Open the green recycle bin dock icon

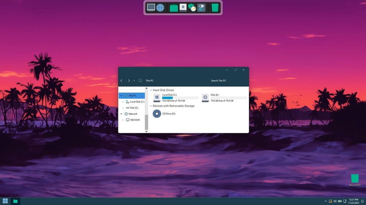point(215,8)
